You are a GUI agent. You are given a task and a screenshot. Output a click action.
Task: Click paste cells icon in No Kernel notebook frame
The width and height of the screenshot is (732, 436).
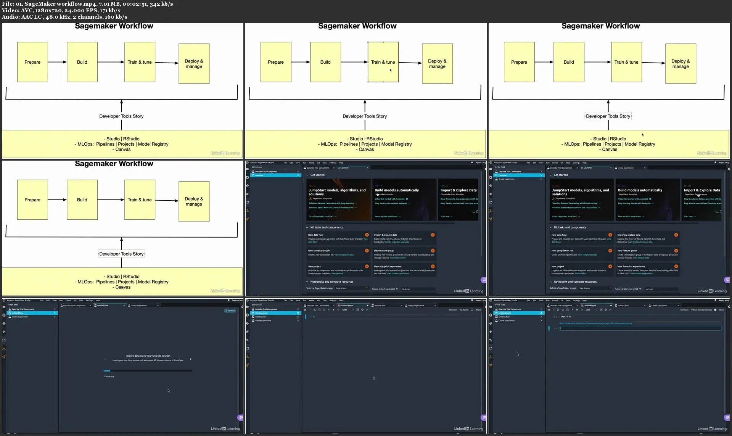[x=324, y=310]
